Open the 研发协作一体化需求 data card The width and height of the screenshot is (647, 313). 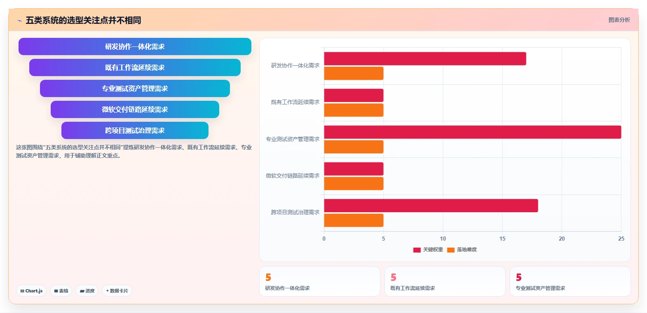pos(320,281)
